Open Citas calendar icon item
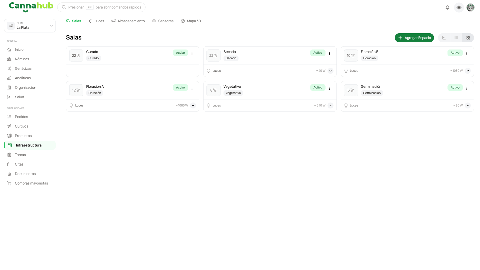This screenshot has width=480, height=270. 30,164
